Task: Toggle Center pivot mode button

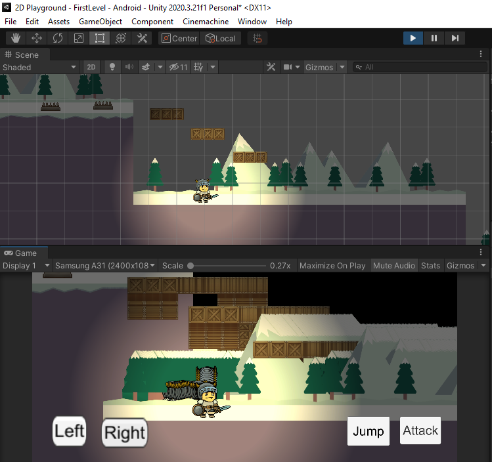Action: 179,38
